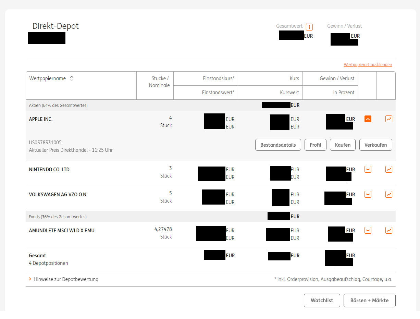Click the Stücke / Nominale column header

[160, 82]
